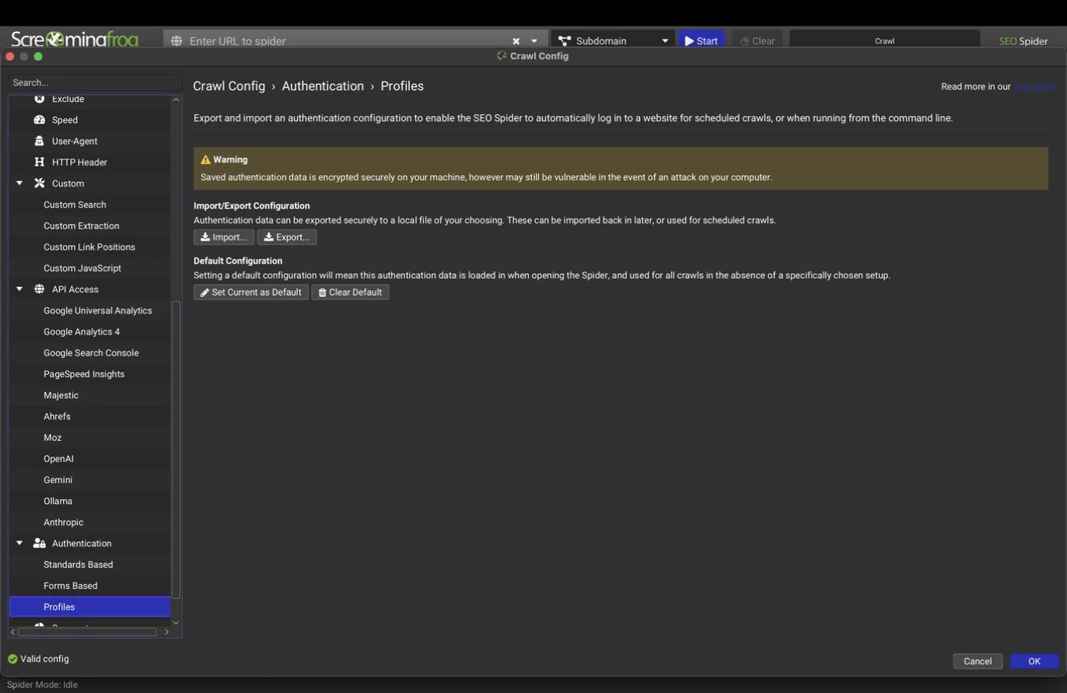Screen dimensions: 1067x693
Task: Focus the config Search field
Action: pos(95,82)
